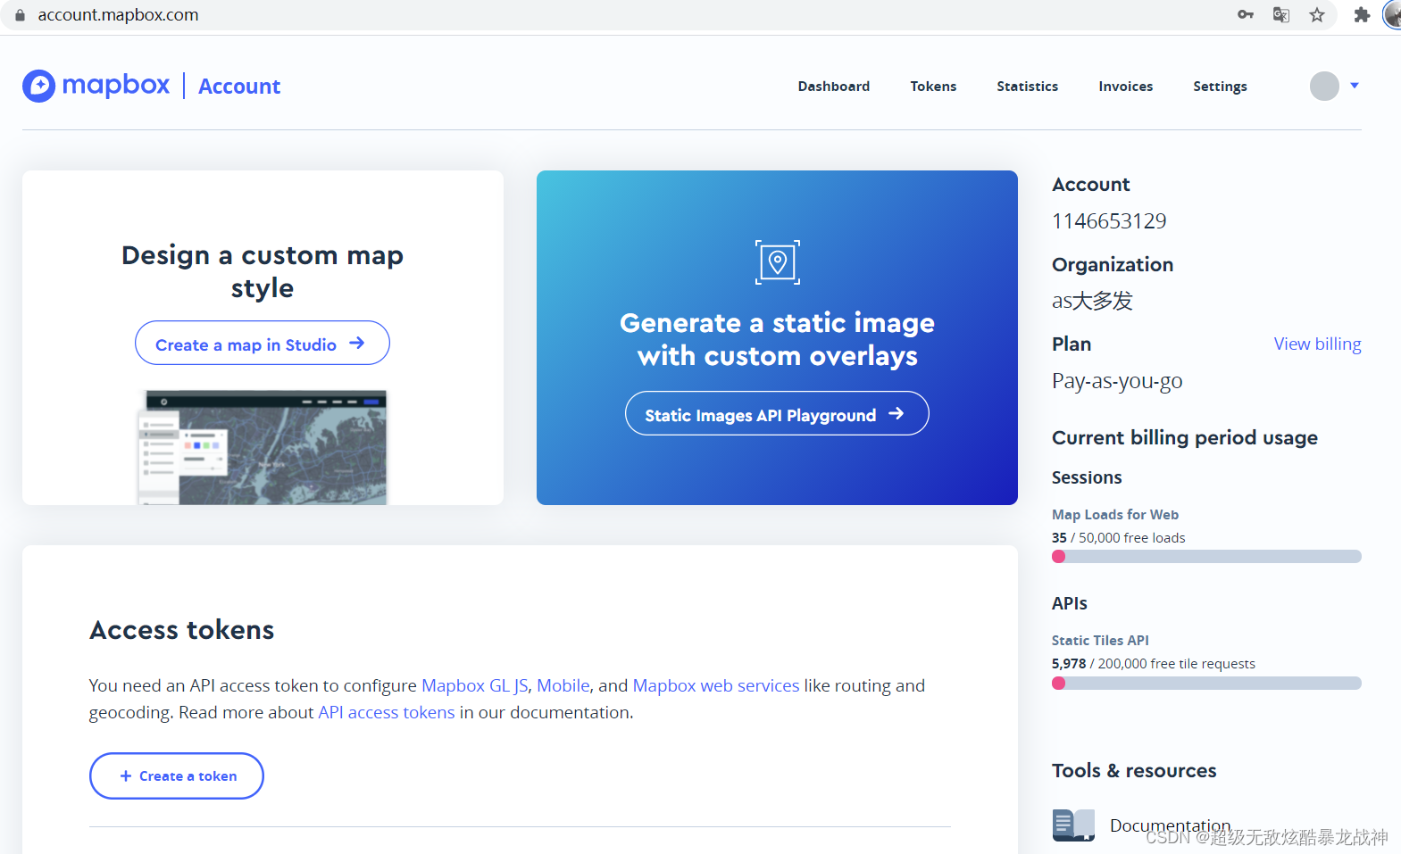Screen dimensions: 1401x854
Task: Click the address bar URL account.mapbox.com
Action: [x=118, y=15]
